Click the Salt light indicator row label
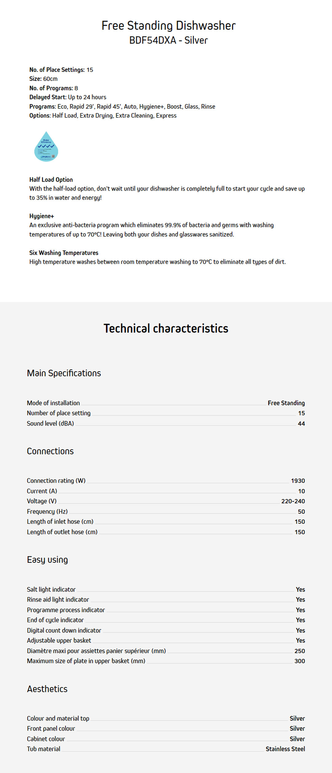This screenshot has height=773, width=332. (x=51, y=589)
